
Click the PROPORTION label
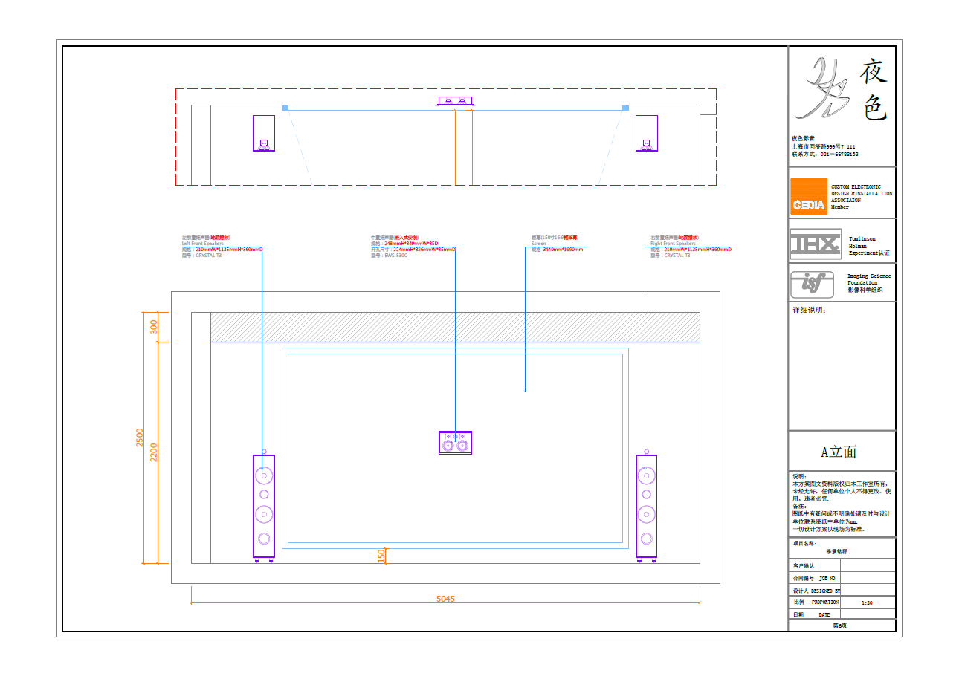[825, 602]
